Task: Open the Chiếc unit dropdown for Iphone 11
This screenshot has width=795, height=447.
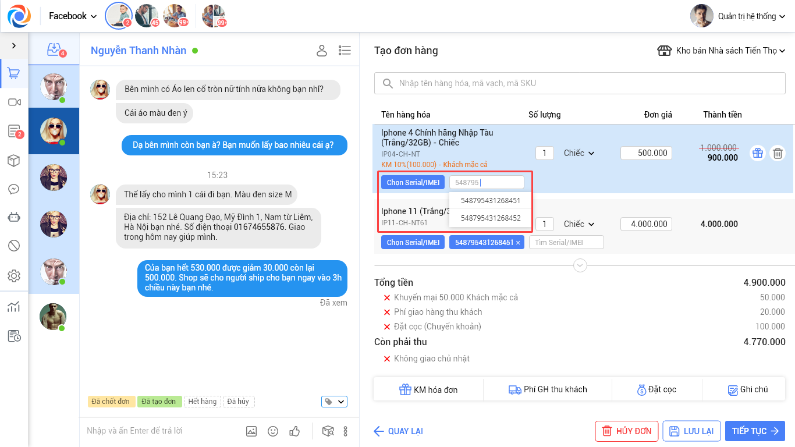Action: coord(579,224)
